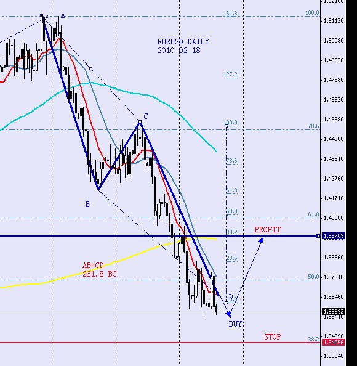Select the 38.2 retracement label above the stop price tag
Image resolution: width=357 pixels, height=366 pixels.
point(313,339)
